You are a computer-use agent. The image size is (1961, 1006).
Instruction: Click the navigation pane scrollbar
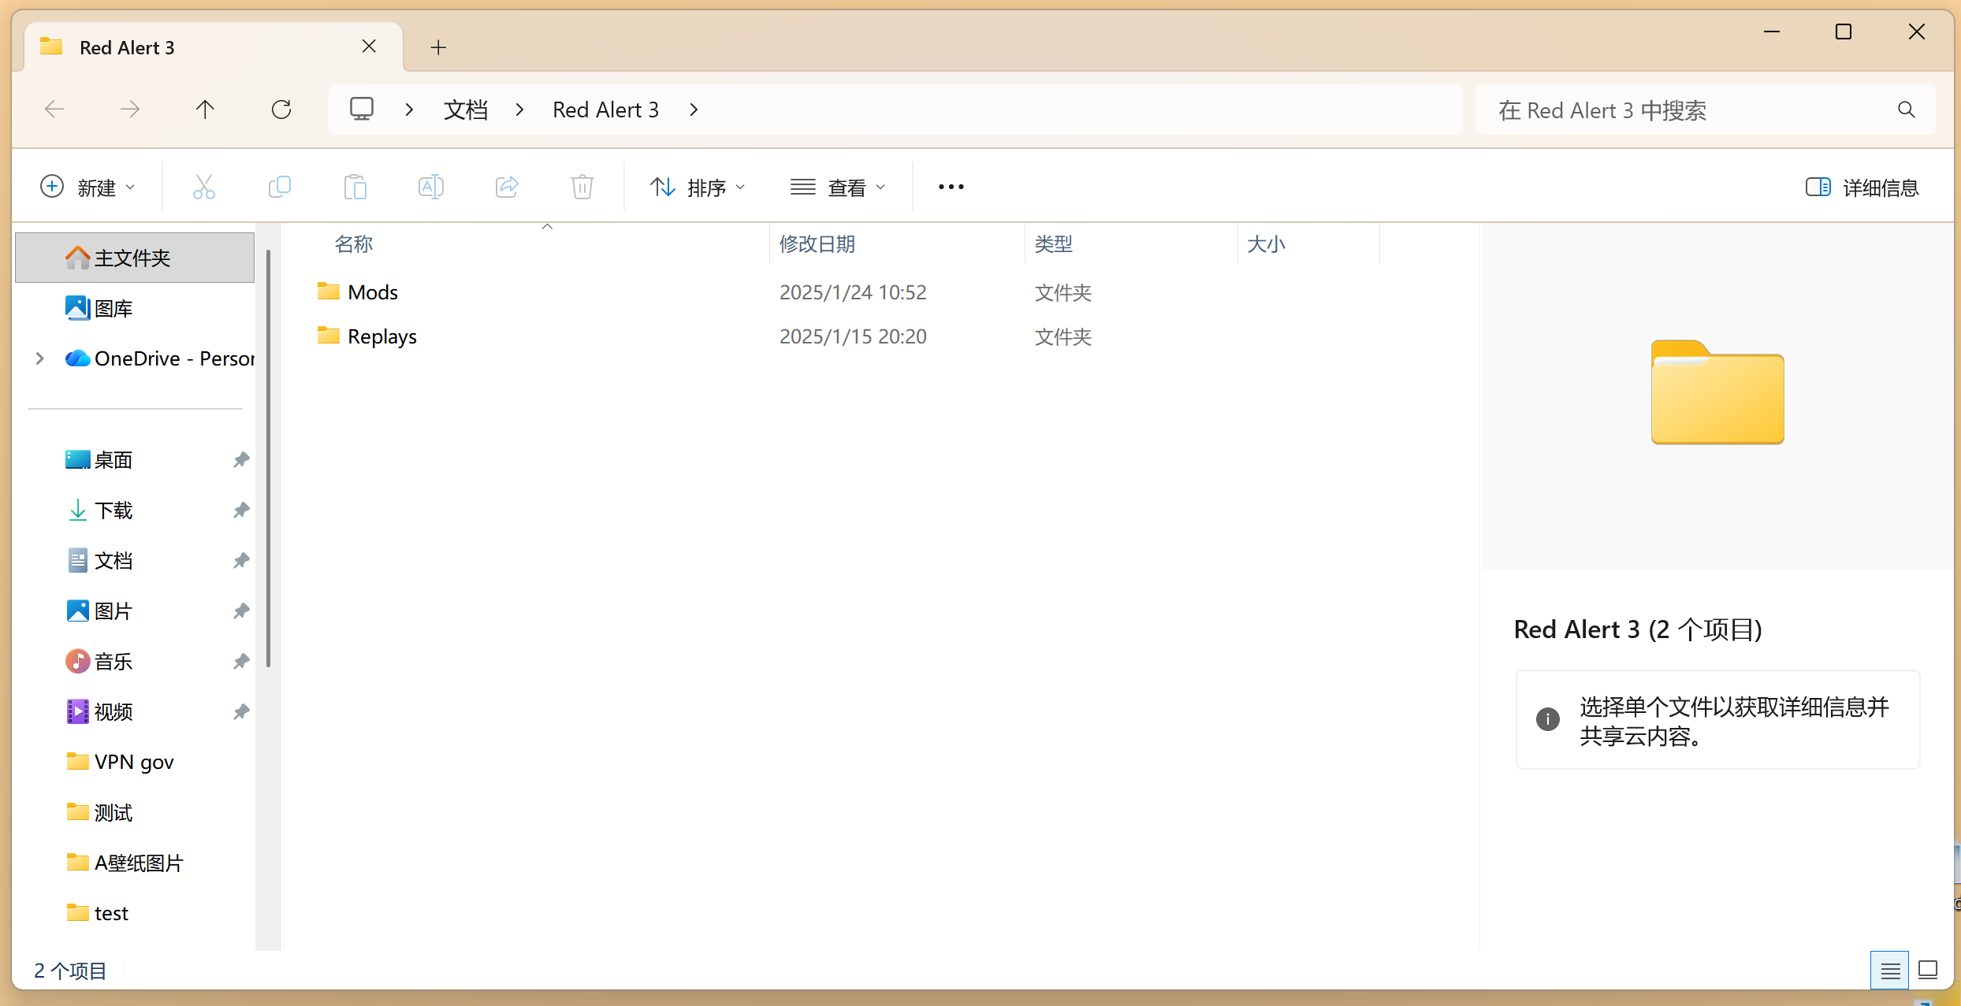tap(268, 457)
